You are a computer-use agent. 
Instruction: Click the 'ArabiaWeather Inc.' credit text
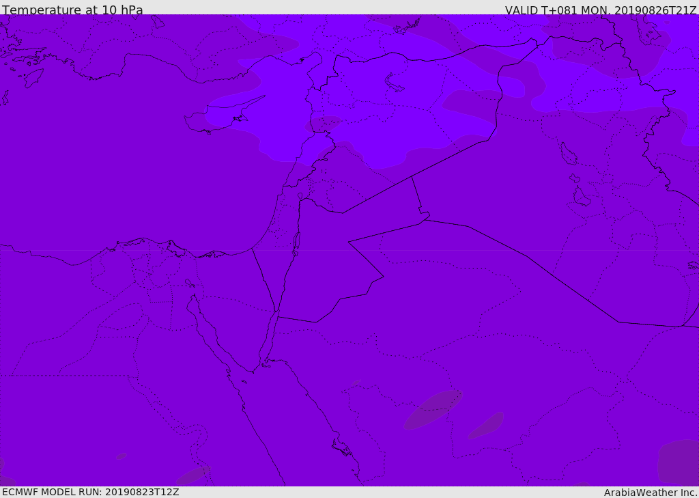click(x=651, y=493)
